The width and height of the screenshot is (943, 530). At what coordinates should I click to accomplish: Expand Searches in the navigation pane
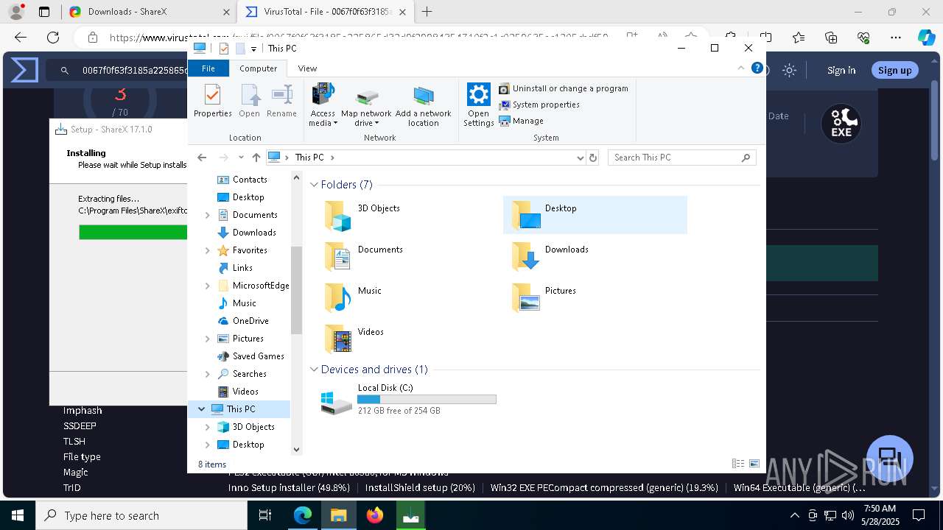(207, 374)
